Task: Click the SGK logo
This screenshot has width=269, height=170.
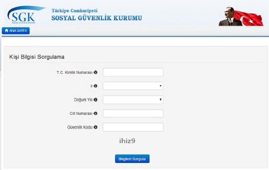Action: coord(26,15)
